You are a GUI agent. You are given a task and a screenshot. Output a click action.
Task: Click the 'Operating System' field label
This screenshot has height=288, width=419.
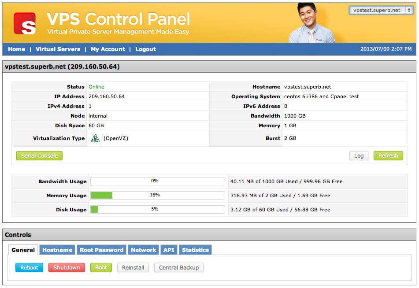(x=256, y=96)
